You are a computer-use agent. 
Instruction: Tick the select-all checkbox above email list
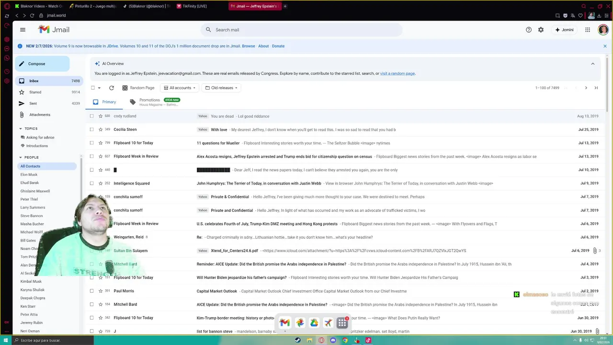93,88
